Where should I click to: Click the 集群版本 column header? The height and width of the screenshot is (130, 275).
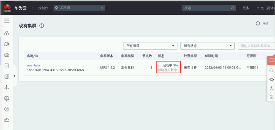(107, 56)
